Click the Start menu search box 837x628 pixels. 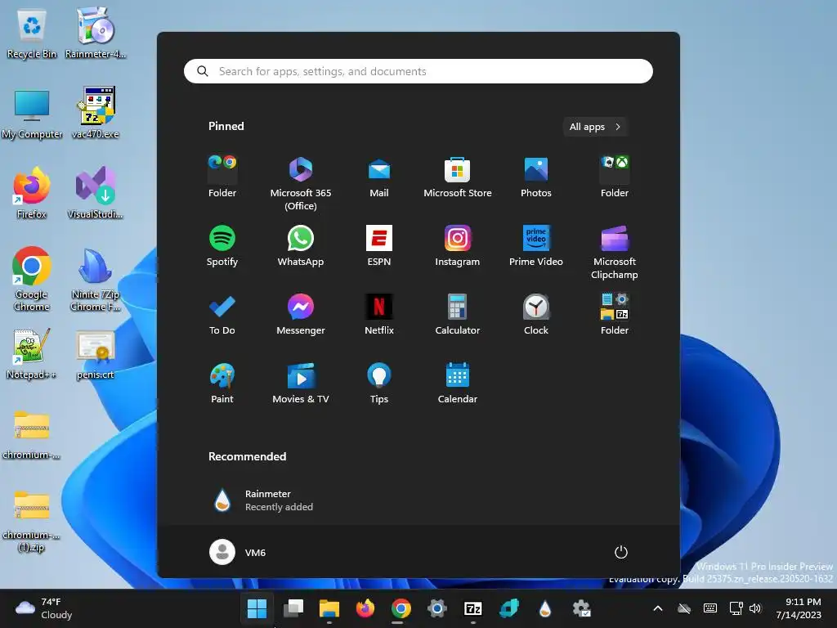pyautogui.click(x=418, y=71)
